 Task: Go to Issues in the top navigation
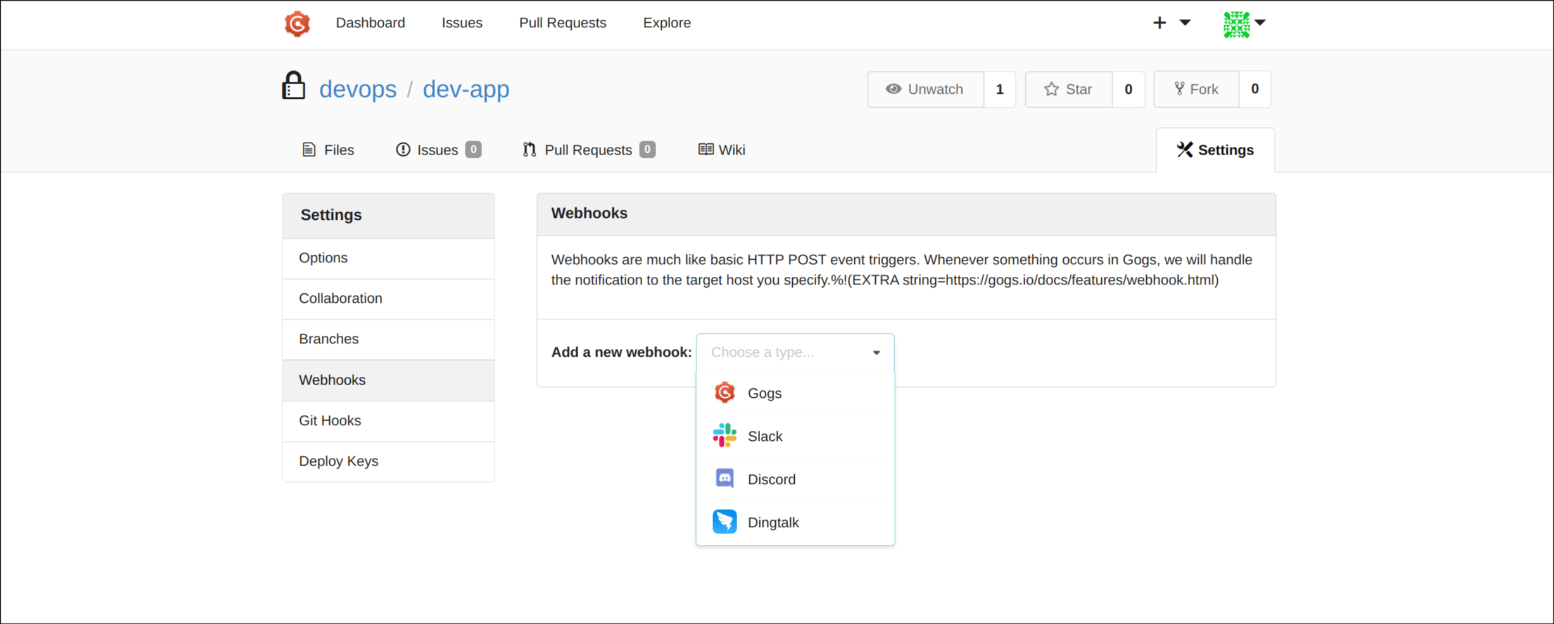(x=462, y=23)
